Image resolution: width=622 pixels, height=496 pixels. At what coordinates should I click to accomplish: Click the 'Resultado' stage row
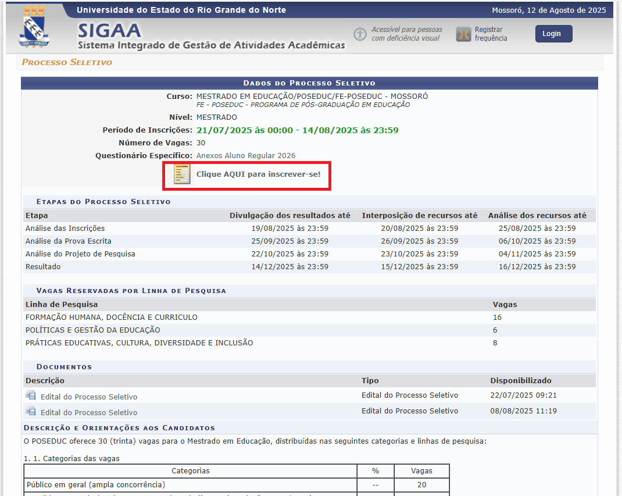tap(43, 267)
